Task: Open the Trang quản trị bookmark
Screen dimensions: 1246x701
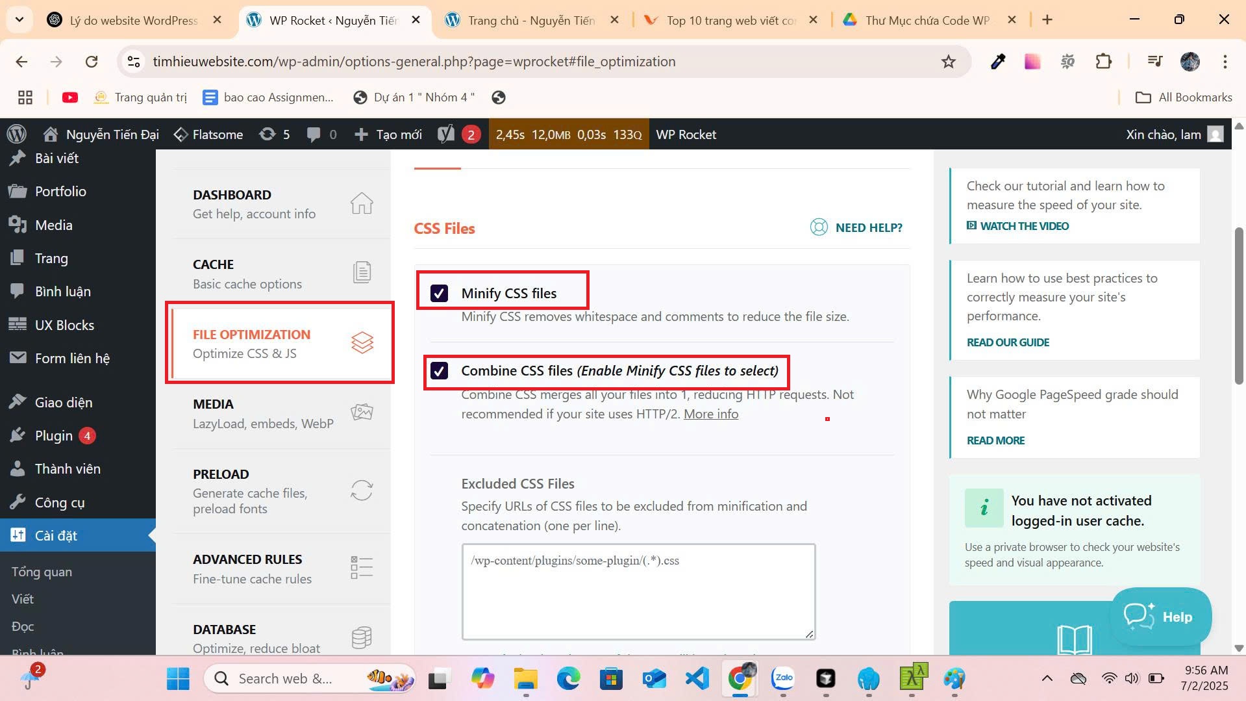Action: click(x=140, y=97)
